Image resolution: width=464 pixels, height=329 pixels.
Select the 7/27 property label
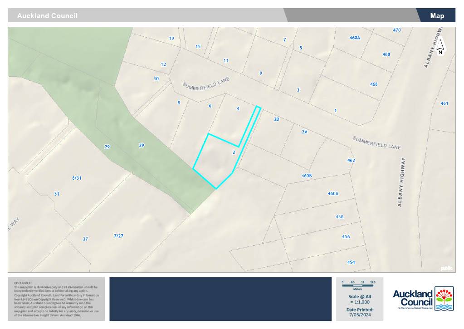tap(118, 236)
